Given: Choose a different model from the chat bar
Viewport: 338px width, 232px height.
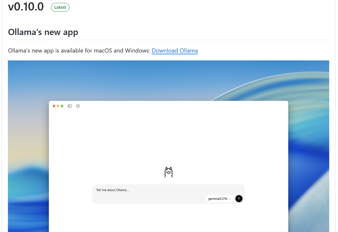Looking at the screenshot, I should (x=219, y=198).
